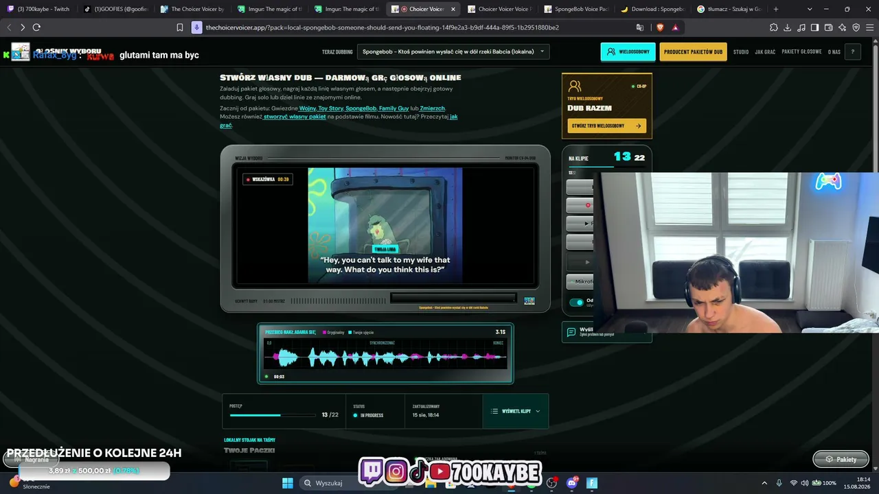Switch to the 700kaybe Twitch tab
The image size is (879, 494).
click(x=39, y=9)
